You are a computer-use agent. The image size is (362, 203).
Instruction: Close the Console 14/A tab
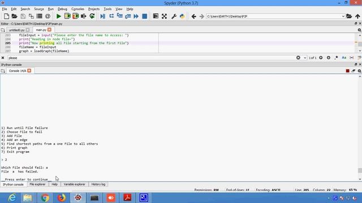[29, 71]
